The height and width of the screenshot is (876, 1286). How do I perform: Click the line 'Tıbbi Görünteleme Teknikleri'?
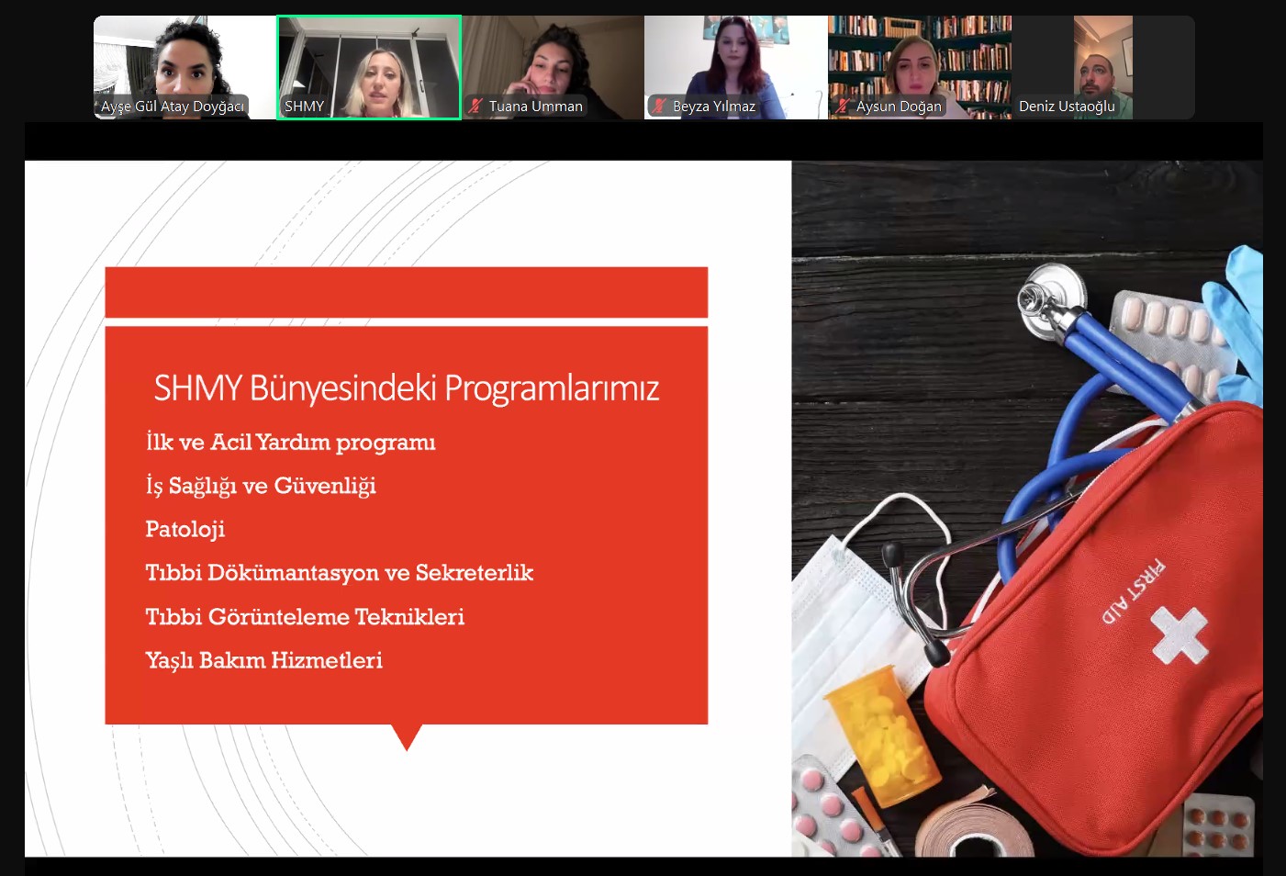pos(305,616)
